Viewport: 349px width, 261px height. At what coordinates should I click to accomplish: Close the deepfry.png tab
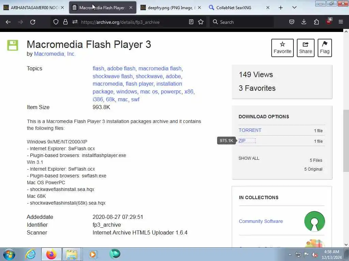[x=199, y=7]
